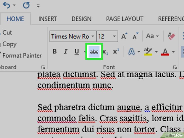Open underline style dropdown arrow
This screenshot has width=184, height=138.
[x=85, y=52]
